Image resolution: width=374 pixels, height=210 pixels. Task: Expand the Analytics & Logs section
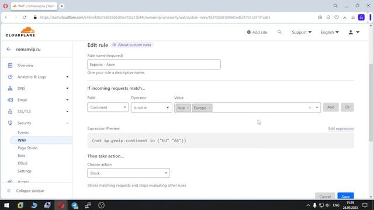(x=67, y=77)
